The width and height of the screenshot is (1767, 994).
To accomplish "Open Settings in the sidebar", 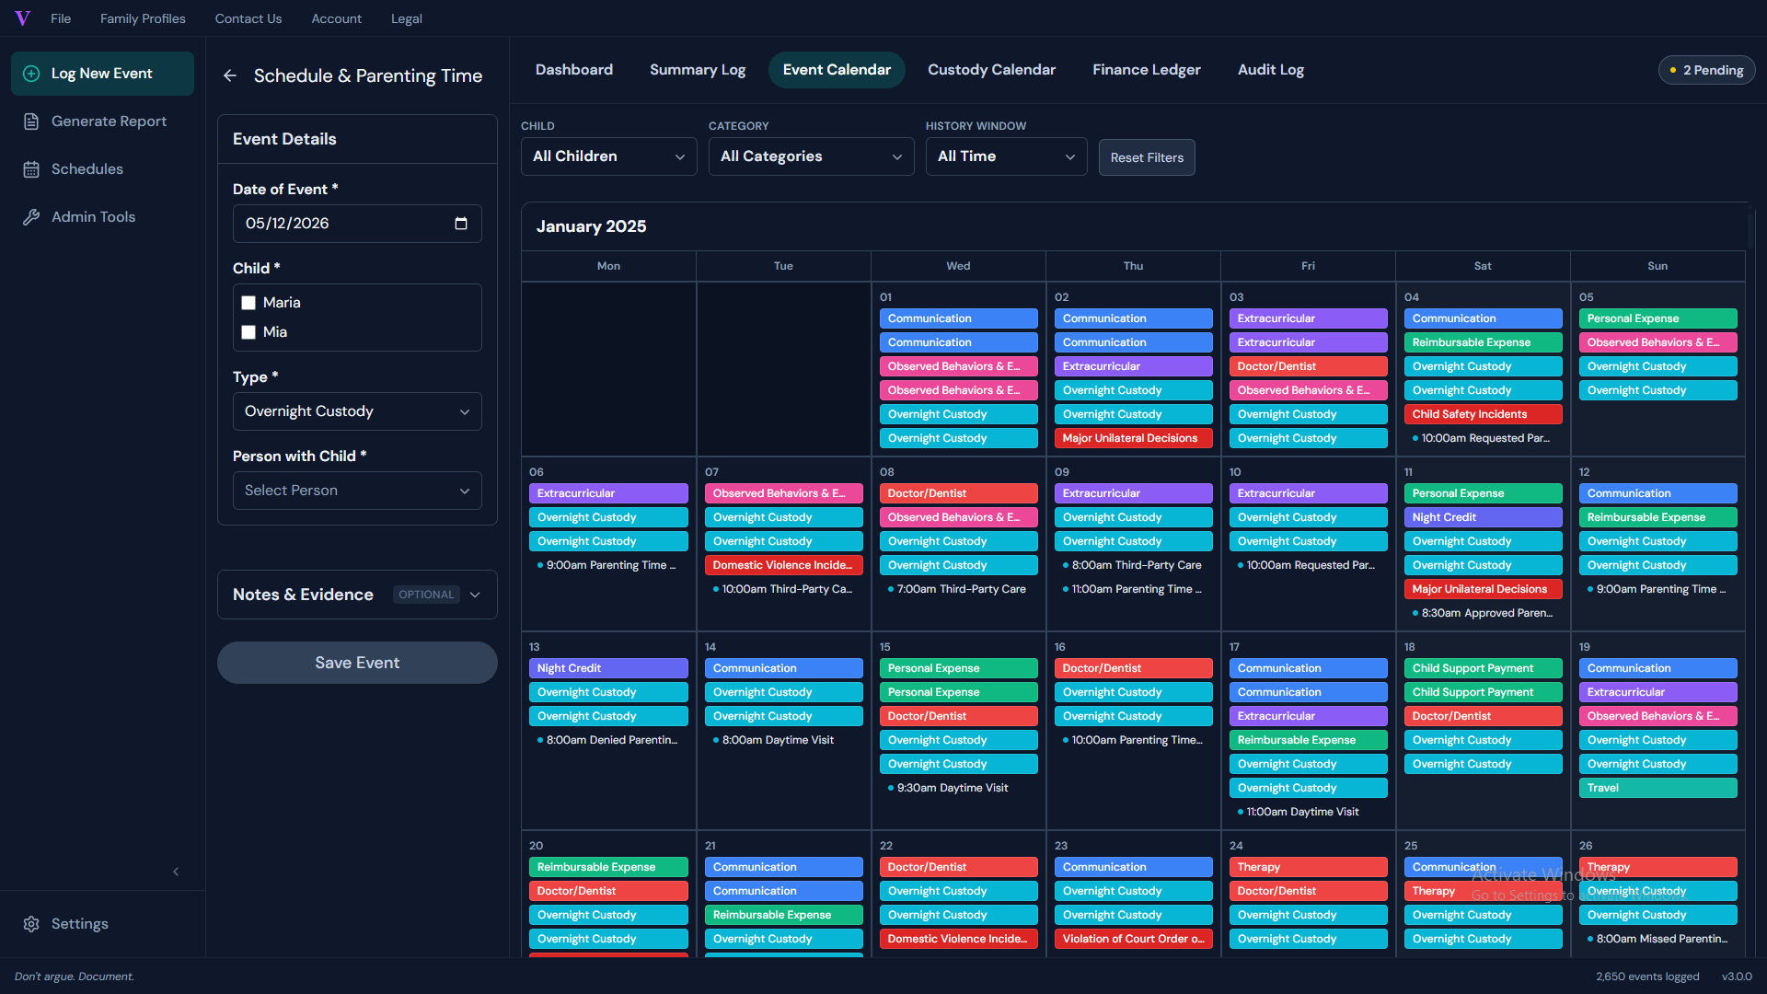I will (x=102, y=924).
